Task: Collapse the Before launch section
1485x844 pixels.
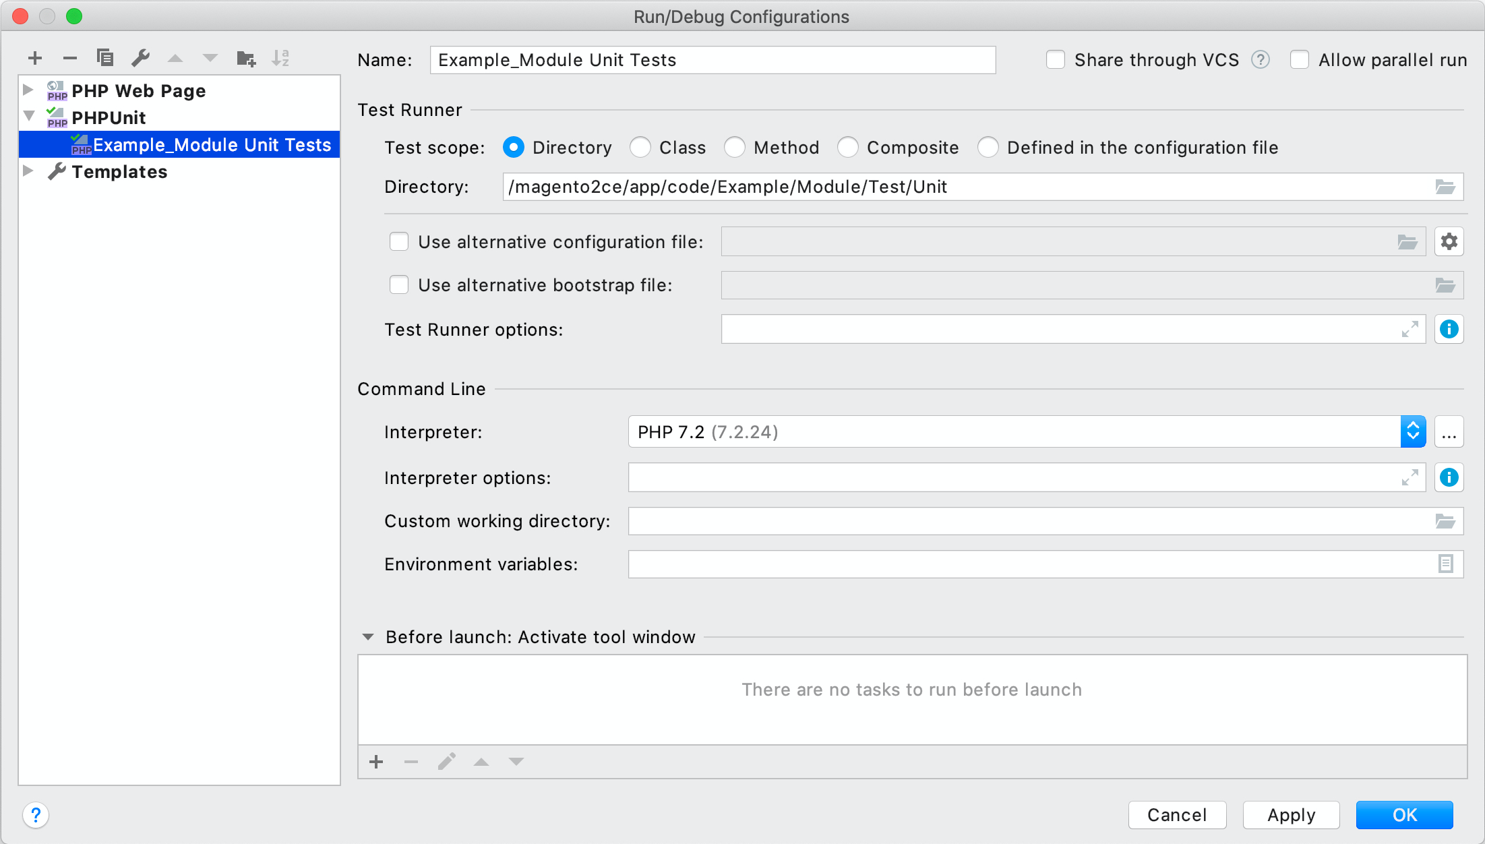Action: tap(368, 636)
